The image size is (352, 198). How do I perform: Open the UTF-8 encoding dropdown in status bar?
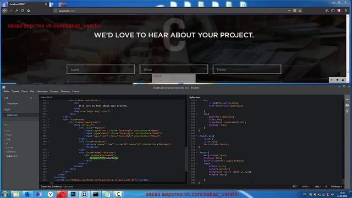click(x=306, y=186)
